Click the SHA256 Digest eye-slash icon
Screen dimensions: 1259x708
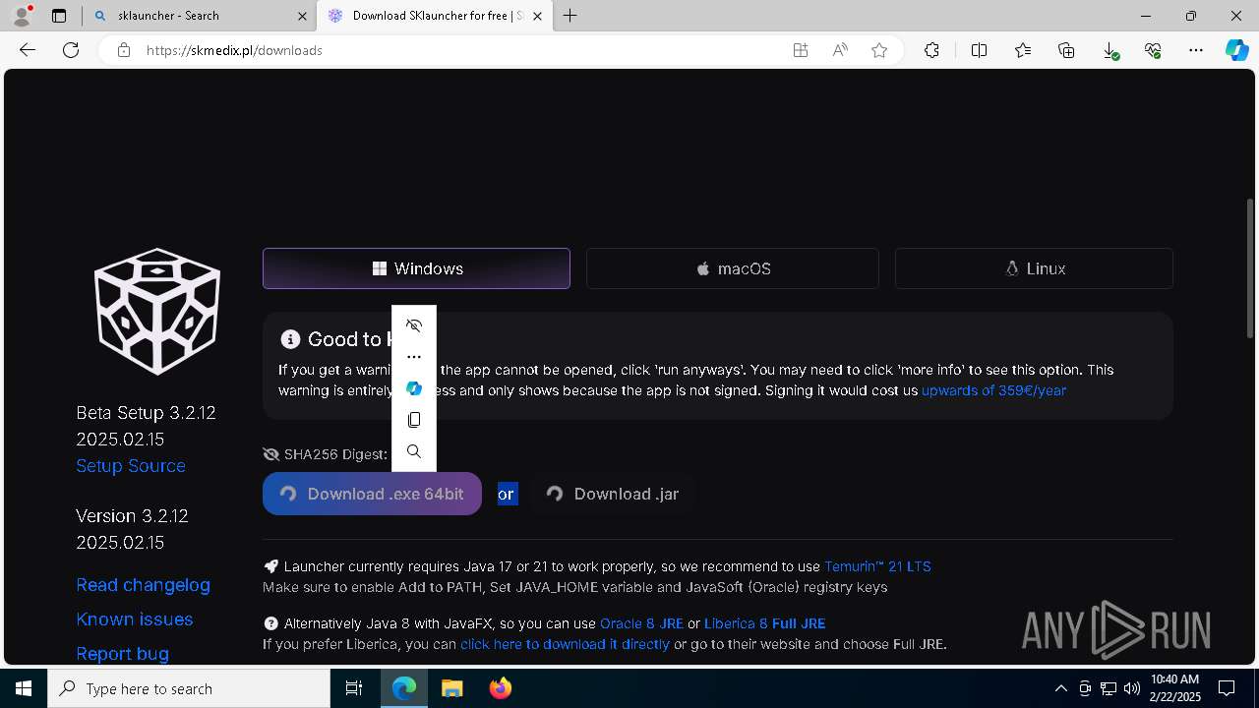[271, 454]
